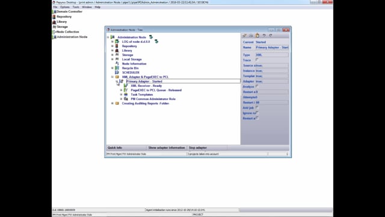The image size is (385, 217).
Task: Expand the Storage branch in the tree
Action: pyautogui.click(x=112, y=55)
